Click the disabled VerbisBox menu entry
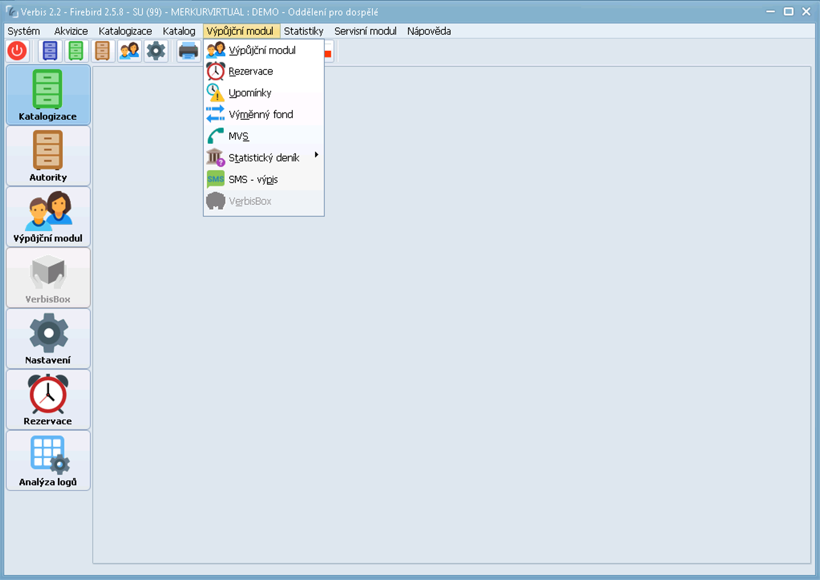The height and width of the screenshot is (580, 820). 264,201
